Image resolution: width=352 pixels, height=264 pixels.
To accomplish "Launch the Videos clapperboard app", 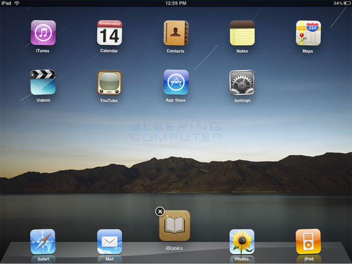I will pyautogui.click(x=43, y=82).
